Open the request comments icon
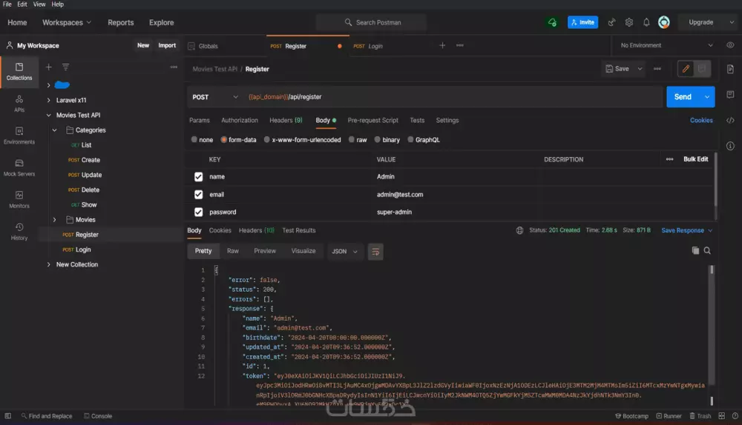 pos(730,95)
